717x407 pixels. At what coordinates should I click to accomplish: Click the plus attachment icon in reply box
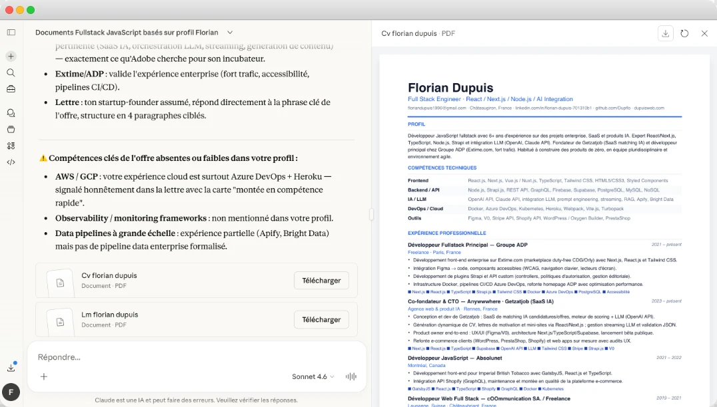[x=44, y=376]
